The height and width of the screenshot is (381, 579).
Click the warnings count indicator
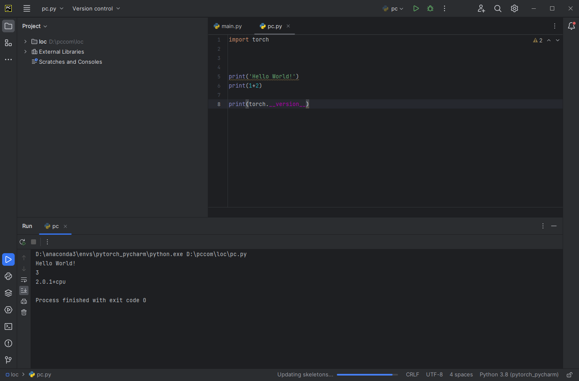pos(538,40)
